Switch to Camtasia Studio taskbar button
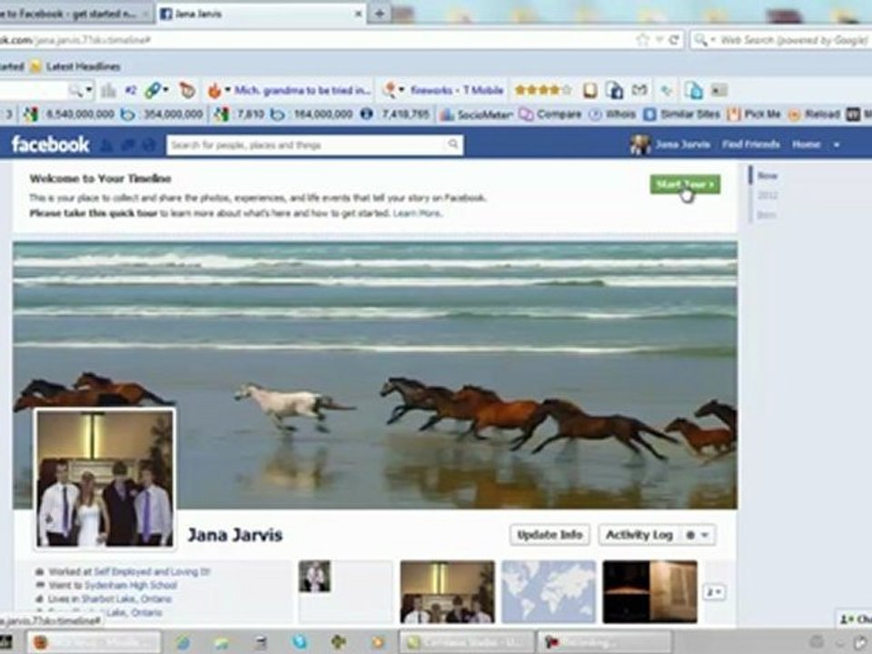This screenshot has height=654, width=872. point(466,642)
